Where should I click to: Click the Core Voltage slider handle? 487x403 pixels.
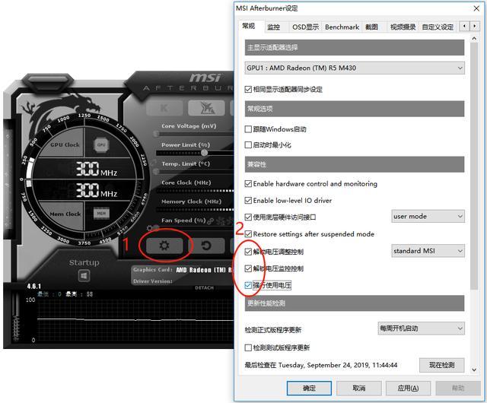(x=156, y=134)
